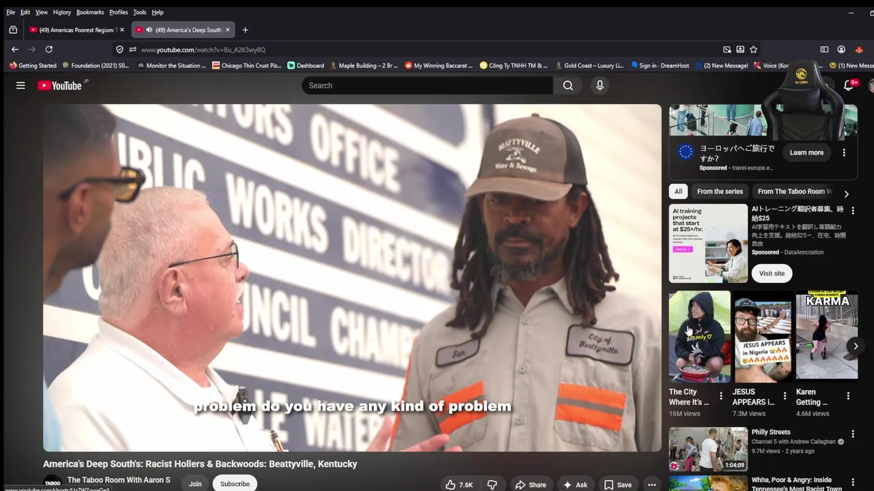Open the browser sidebar panel icon

point(824,49)
